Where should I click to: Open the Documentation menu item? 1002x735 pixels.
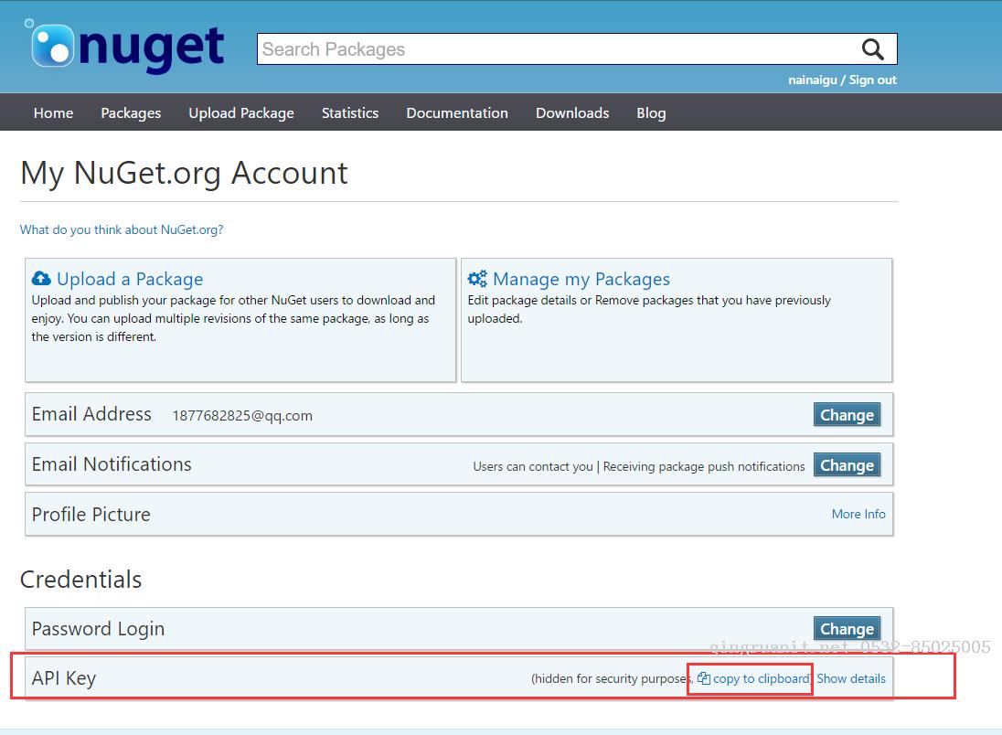click(457, 113)
